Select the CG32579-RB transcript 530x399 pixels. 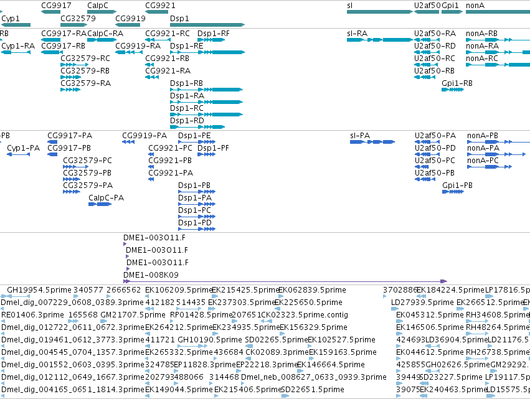click(70, 77)
